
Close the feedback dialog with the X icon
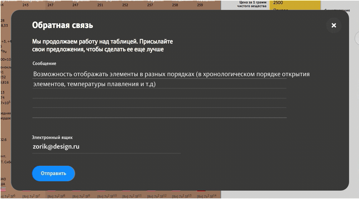[334, 25]
